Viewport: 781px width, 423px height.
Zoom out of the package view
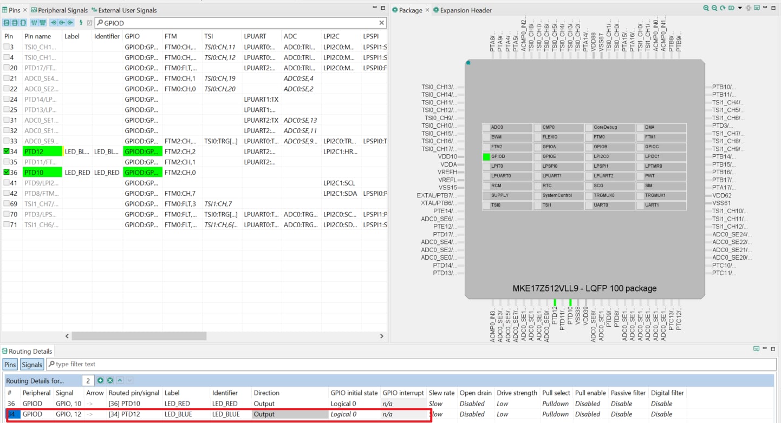[x=714, y=8]
